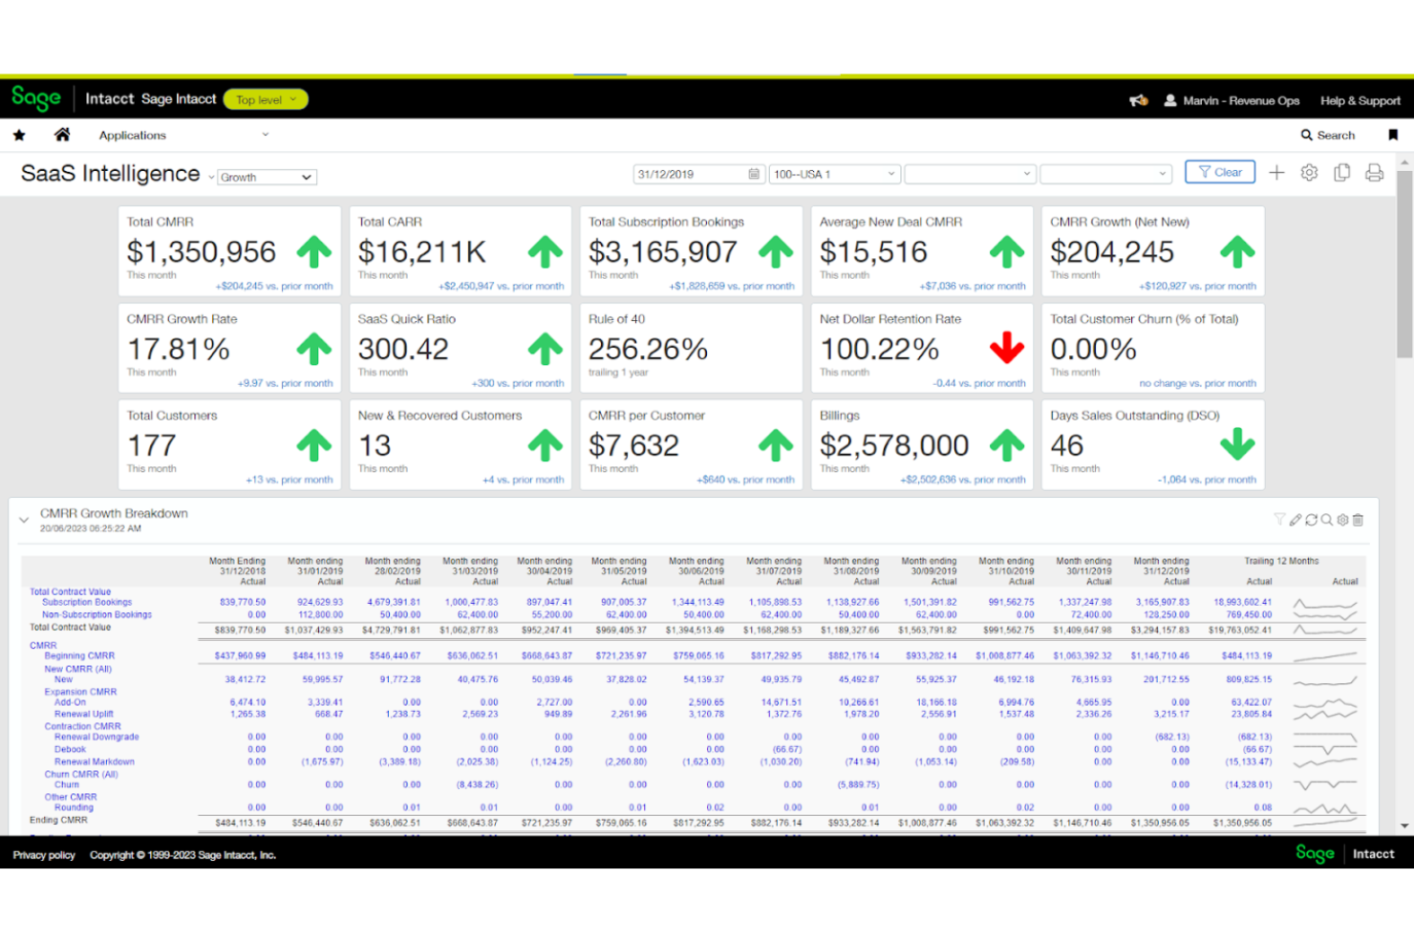
Task: Print the dashboard with printer icon
Action: [1374, 173]
